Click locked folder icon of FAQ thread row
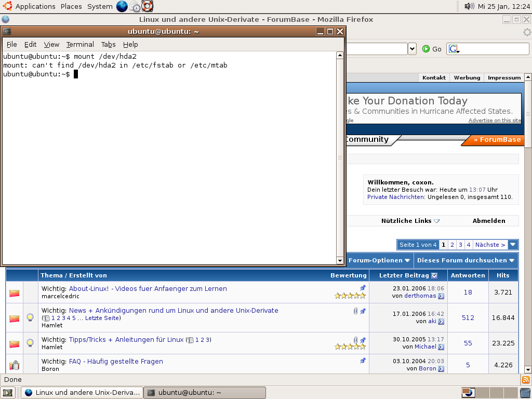The image size is (532, 399). click(14, 365)
